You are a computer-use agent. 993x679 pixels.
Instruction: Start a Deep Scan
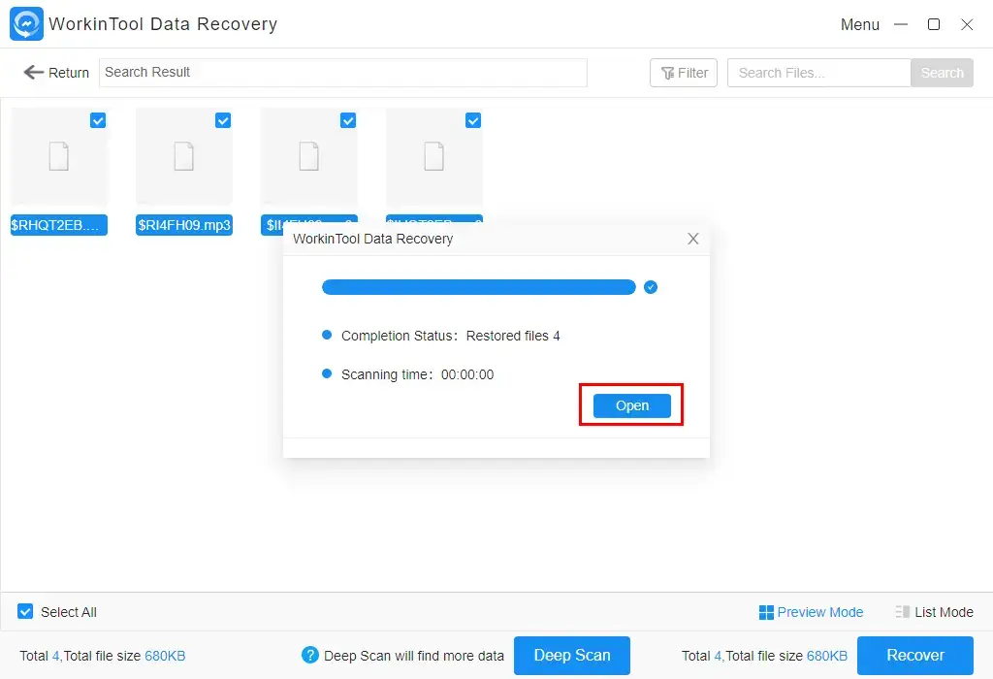click(x=572, y=656)
